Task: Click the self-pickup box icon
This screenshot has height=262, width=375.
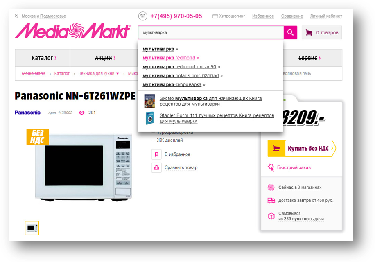Action: 271,216
